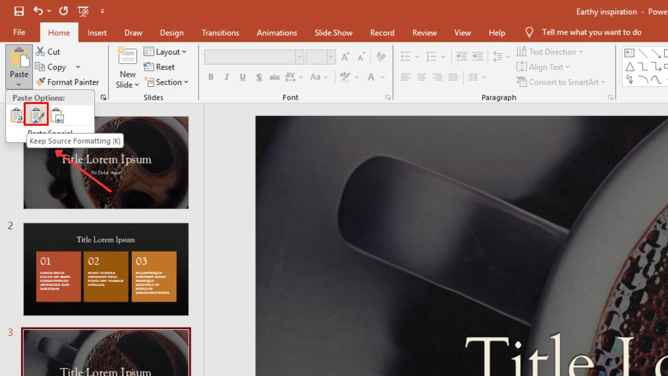
Task: Reset the current slide layout
Action: tap(160, 66)
